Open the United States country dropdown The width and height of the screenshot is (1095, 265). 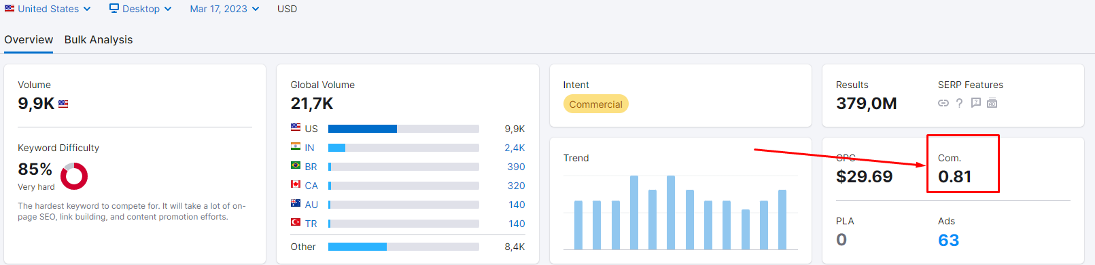tap(48, 9)
